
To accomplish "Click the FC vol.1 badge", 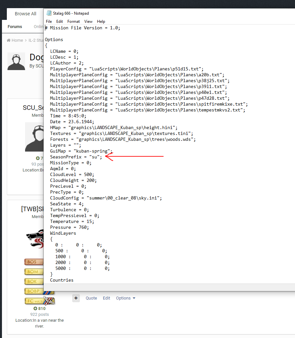I will click(40, 301).
